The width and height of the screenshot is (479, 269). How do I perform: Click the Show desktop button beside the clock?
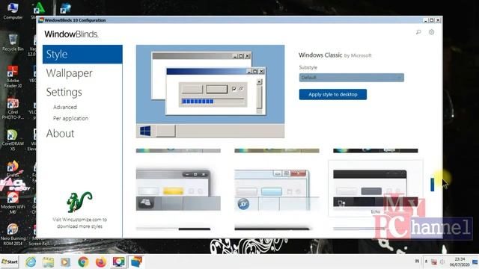tap(475, 262)
